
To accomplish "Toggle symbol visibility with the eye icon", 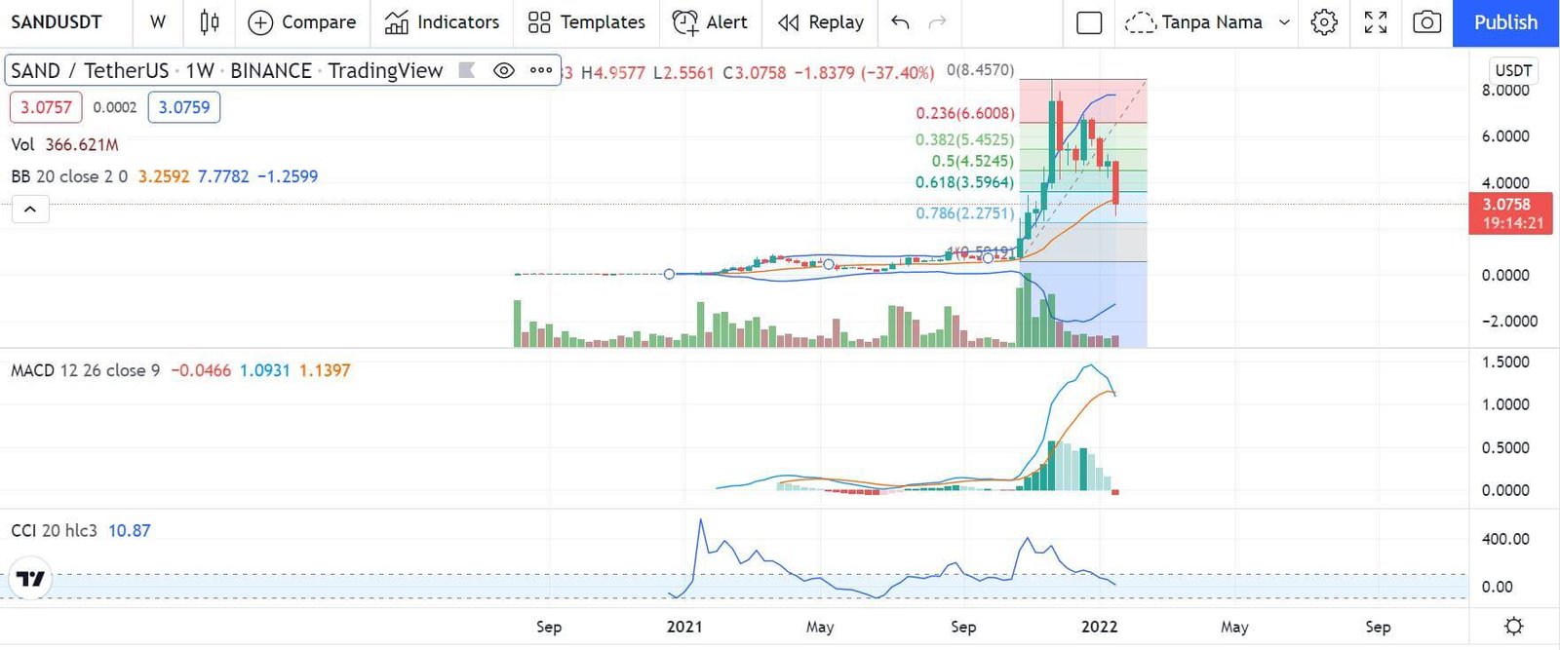I will 503,70.
